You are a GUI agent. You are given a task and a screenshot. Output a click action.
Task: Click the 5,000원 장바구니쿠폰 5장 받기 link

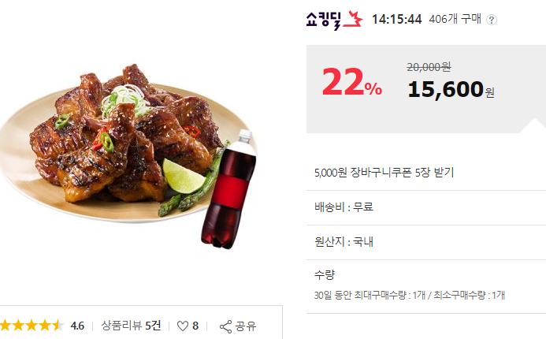[x=384, y=172]
